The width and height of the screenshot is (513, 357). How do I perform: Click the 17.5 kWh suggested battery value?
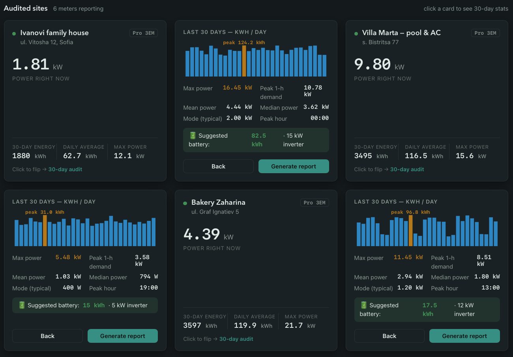430,310
